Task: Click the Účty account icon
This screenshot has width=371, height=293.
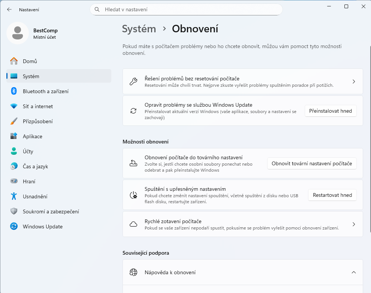Action: pyautogui.click(x=13, y=151)
